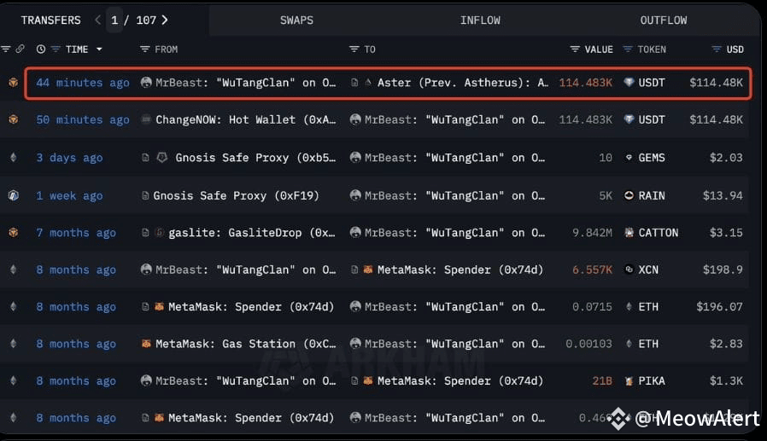Click MrBeast avatar icon in 44 minutes row
The image size is (767, 441).
pyautogui.click(x=146, y=82)
